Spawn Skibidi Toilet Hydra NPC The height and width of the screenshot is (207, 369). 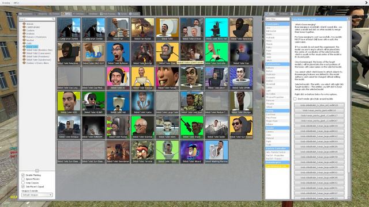pyautogui.click(x=142, y=103)
